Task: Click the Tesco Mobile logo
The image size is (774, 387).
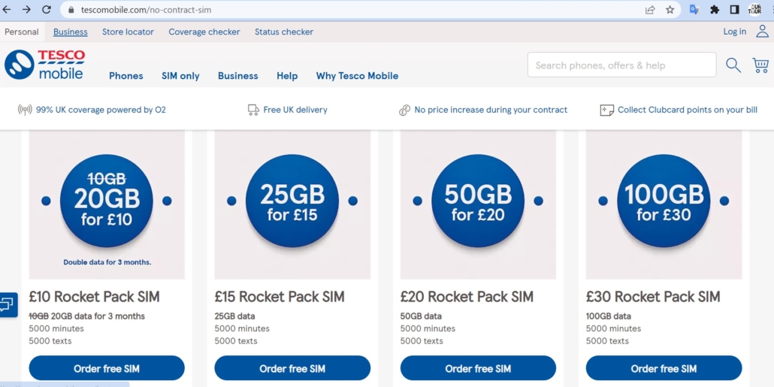Action: (45, 65)
